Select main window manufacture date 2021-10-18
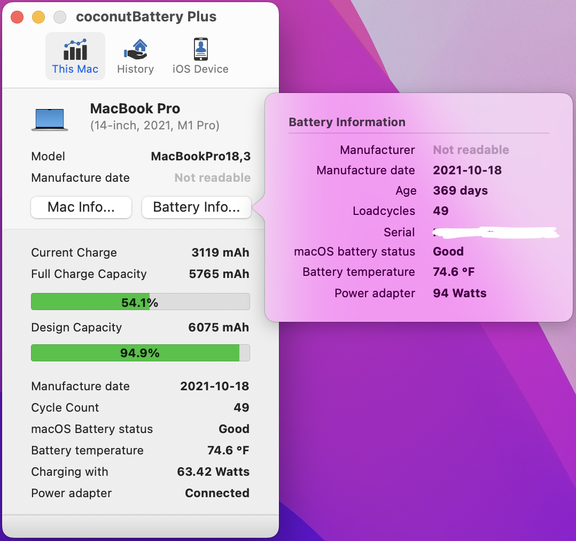The width and height of the screenshot is (576, 541). coord(215,387)
